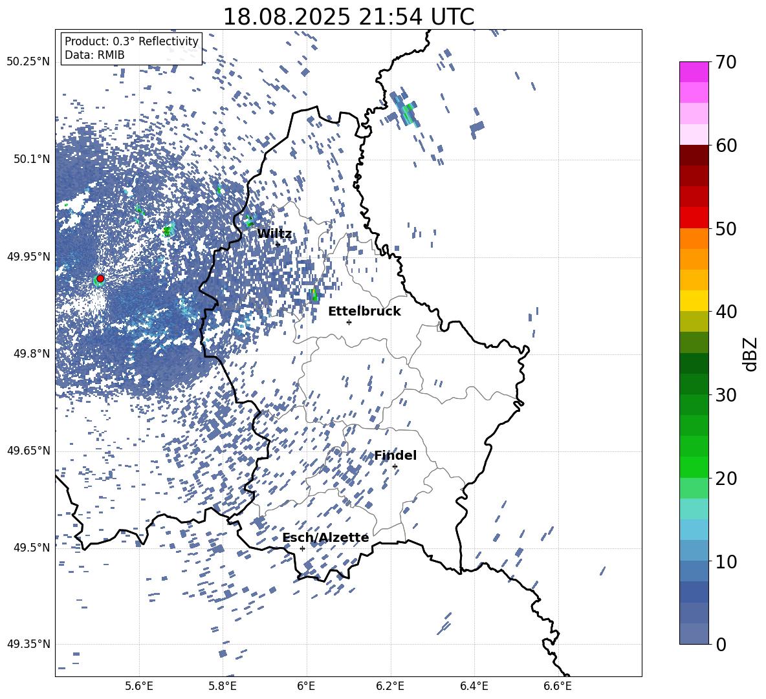The width and height of the screenshot is (766, 699).
Task: Click the 49.8°N latitude label
Action: 32,354
